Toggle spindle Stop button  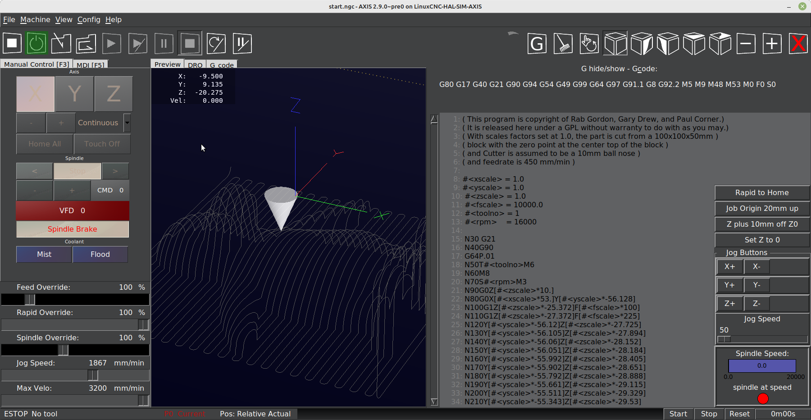(77, 171)
